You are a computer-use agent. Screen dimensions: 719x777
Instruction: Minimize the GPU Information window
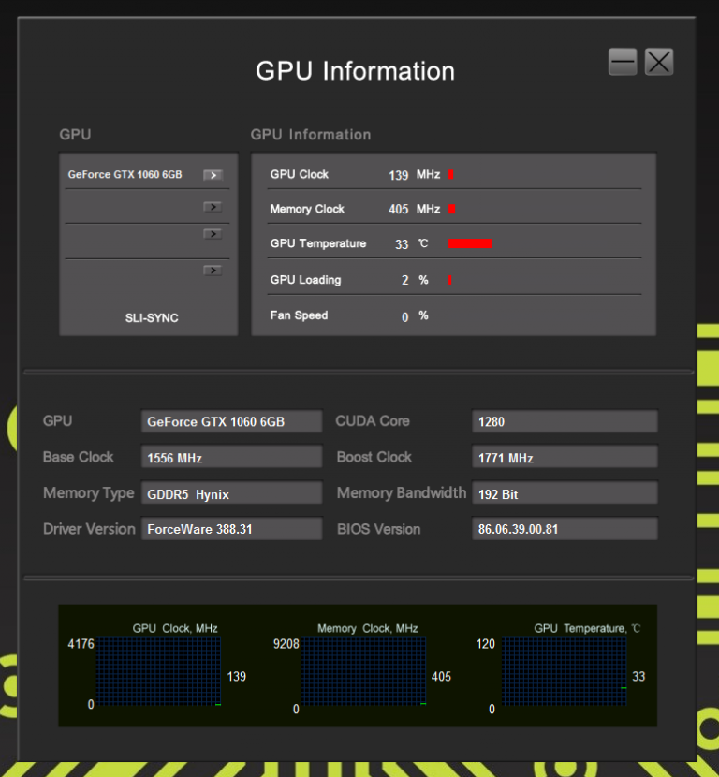[623, 63]
